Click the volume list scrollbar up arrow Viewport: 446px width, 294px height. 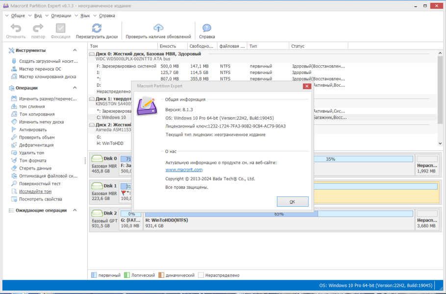pos(440,53)
